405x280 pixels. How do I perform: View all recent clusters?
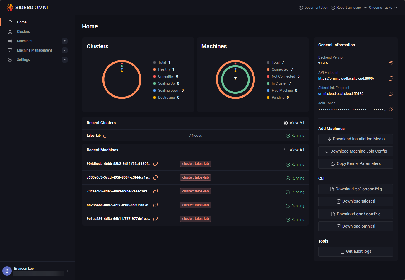pyautogui.click(x=294, y=123)
